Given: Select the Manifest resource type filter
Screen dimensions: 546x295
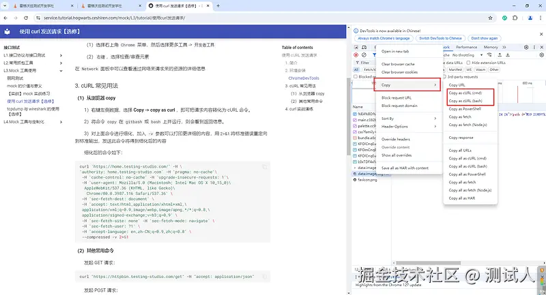Looking at the screenshot, I should (455, 69).
